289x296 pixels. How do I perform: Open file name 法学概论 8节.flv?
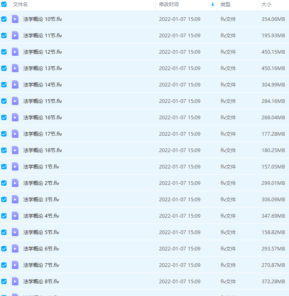[41, 282]
